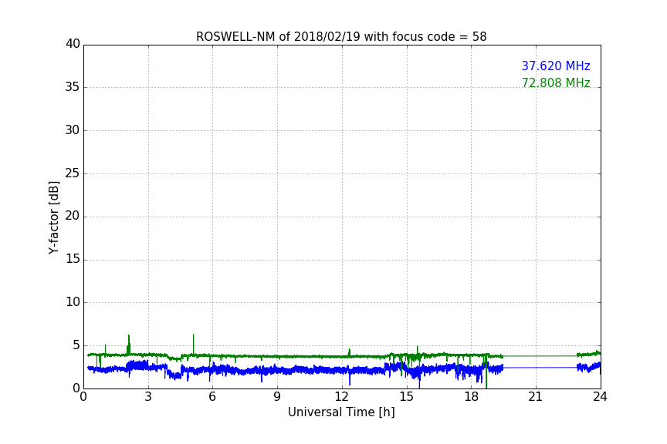Click the y-axis tick label 40
This screenshot has height=444, width=667.
[x=73, y=44]
